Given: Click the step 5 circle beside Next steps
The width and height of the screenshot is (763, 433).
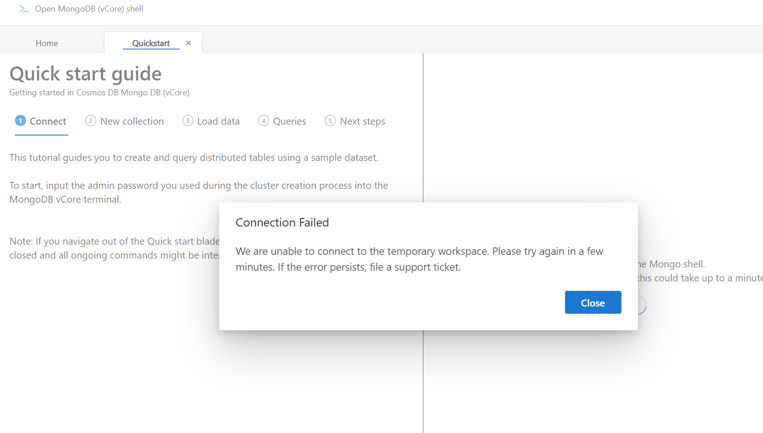Looking at the screenshot, I should click(330, 120).
